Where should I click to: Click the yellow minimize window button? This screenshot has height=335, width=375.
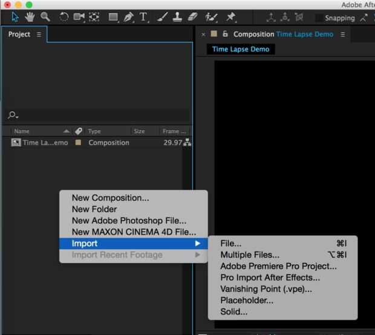18,5
